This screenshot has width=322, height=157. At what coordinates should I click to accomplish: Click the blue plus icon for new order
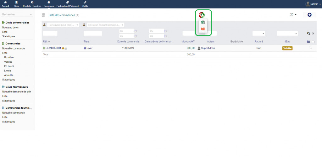tap(309, 15)
